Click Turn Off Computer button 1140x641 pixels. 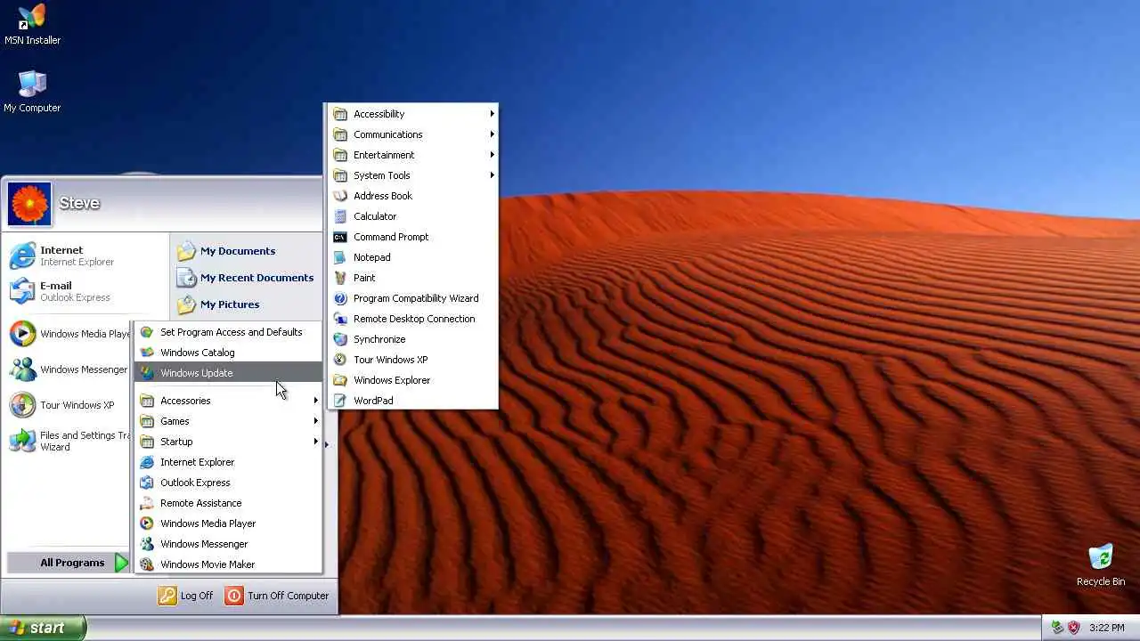tap(276, 596)
